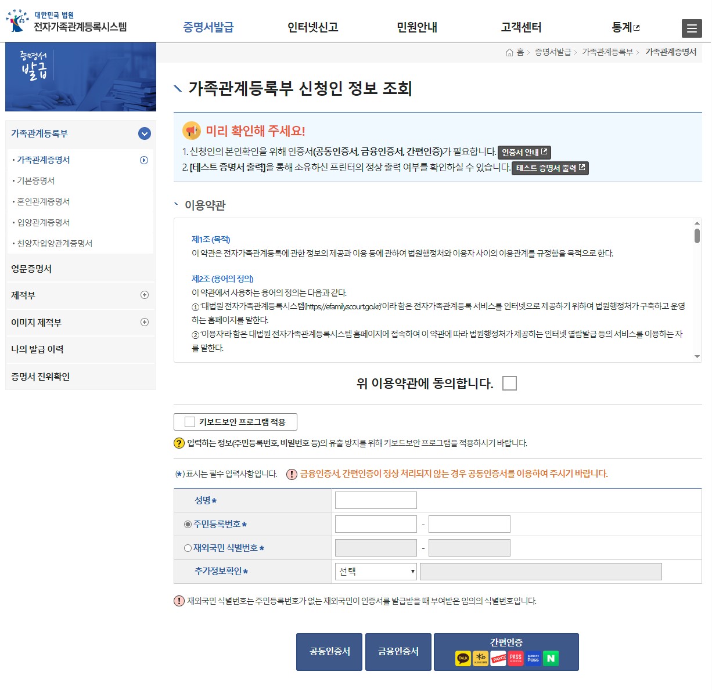712x690 pixels.
Task: Click the 성명 name input field
Action: coord(375,500)
